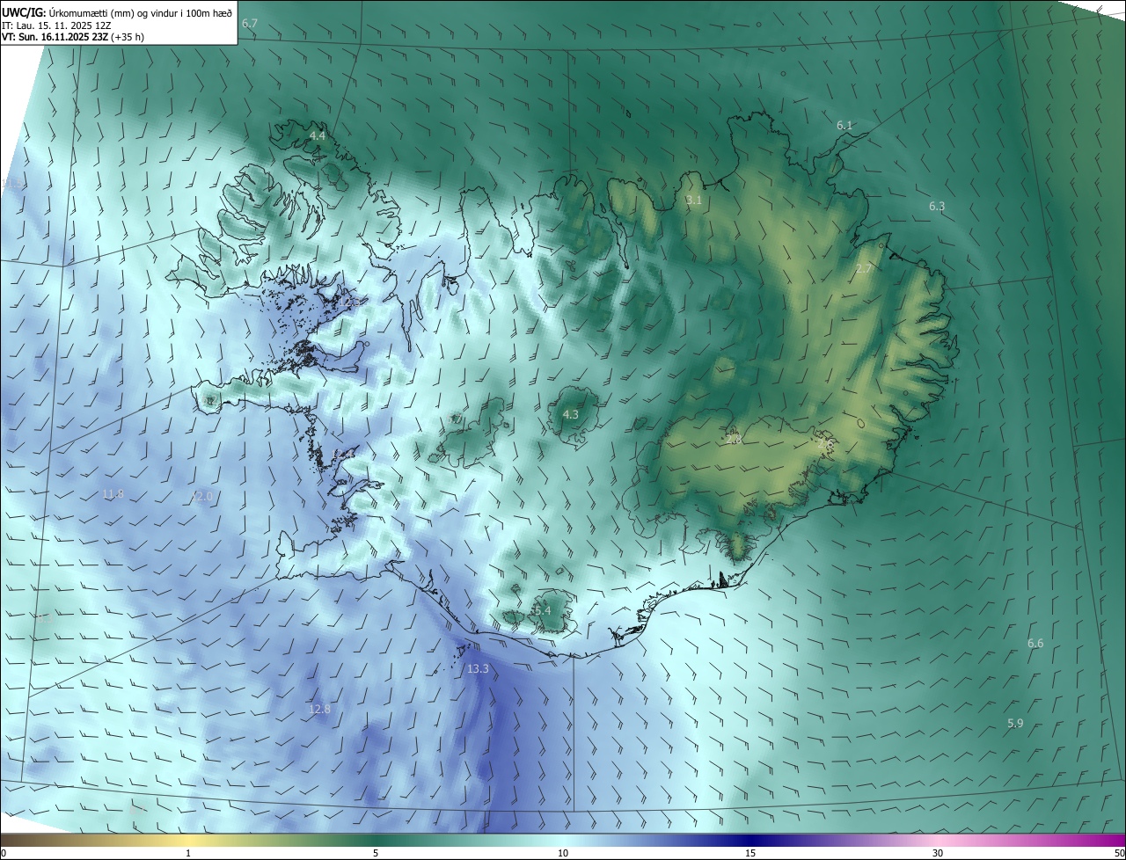1126x860 pixels.
Task: Click the 2.8 value label
Action: pyautogui.click(x=734, y=440)
